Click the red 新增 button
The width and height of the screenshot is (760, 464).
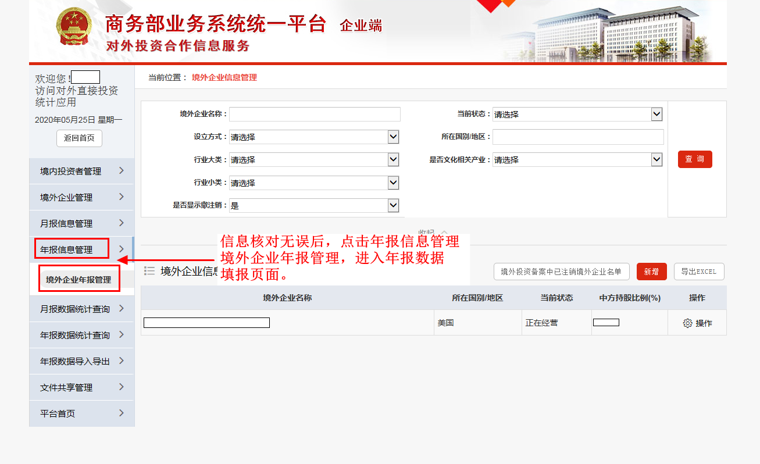pos(651,272)
